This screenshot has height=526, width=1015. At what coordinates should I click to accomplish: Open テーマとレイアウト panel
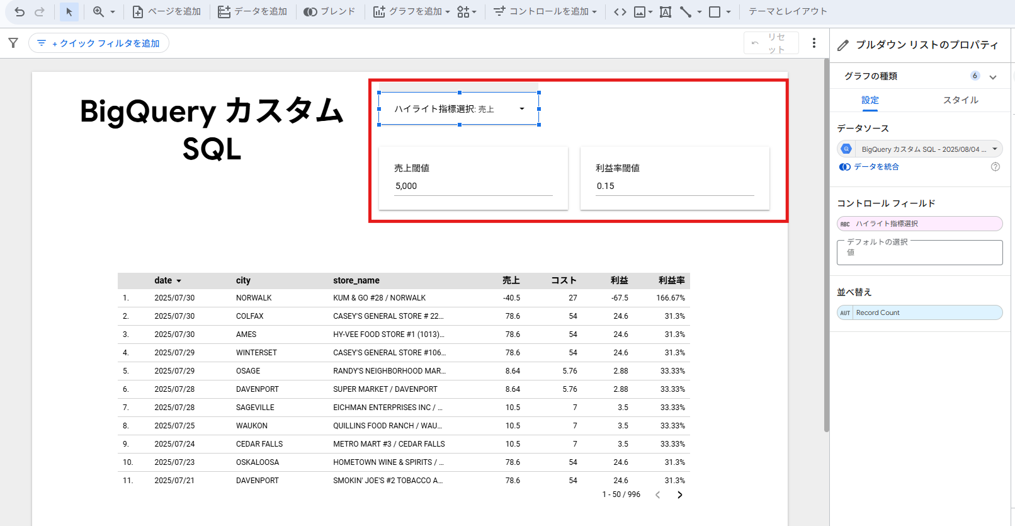click(x=788, y=11)
